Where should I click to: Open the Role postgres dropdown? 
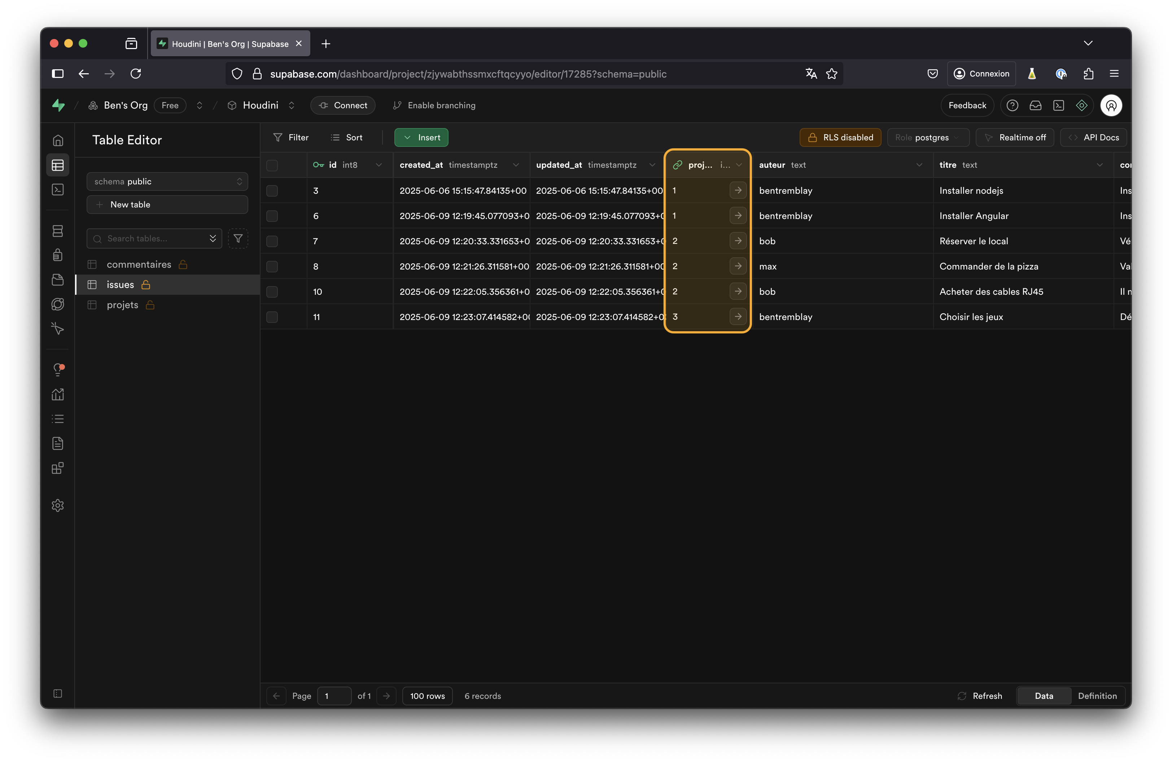click(928, 137)
